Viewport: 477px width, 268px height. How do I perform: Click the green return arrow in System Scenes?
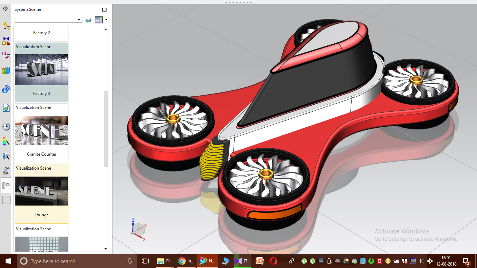pos(88,20)
